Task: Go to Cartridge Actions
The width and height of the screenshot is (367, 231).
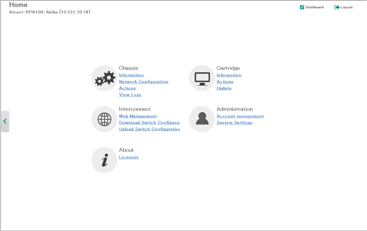Action: click(x=225, y=82)
